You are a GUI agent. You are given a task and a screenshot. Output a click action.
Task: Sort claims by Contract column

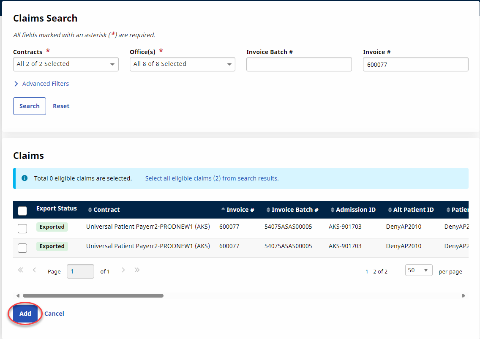click(104, 210)
